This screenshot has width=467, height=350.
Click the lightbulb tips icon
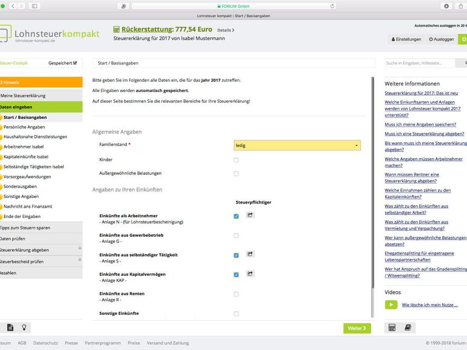point(24,328)
